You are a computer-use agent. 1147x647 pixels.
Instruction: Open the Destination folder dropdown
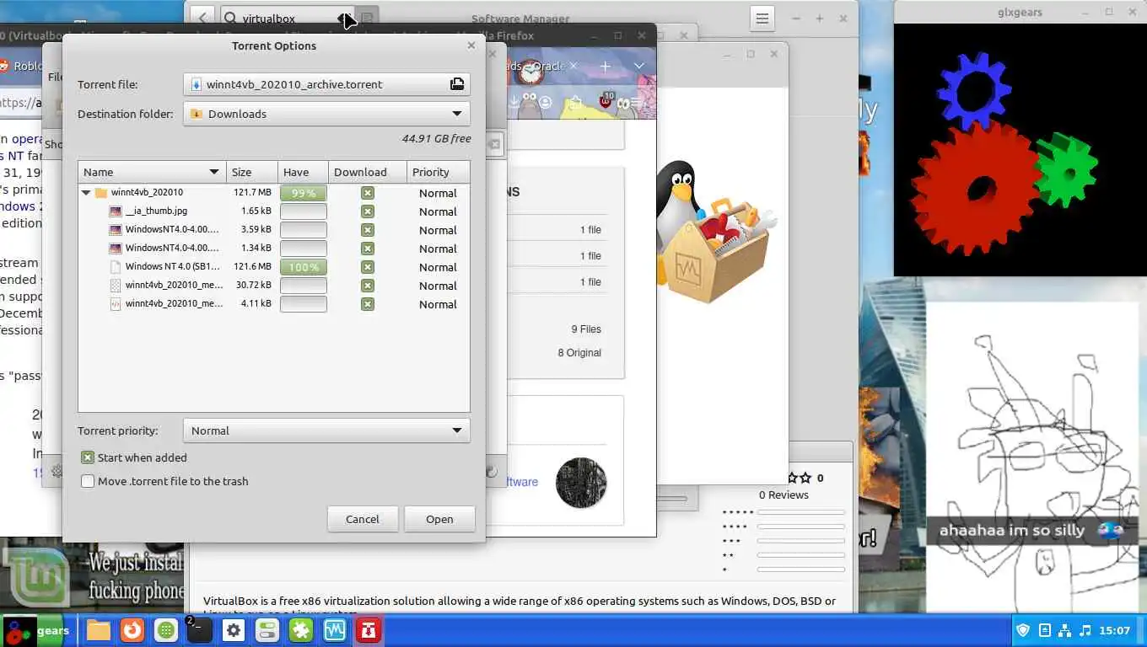pyautogui.click(x=326, y=114)
